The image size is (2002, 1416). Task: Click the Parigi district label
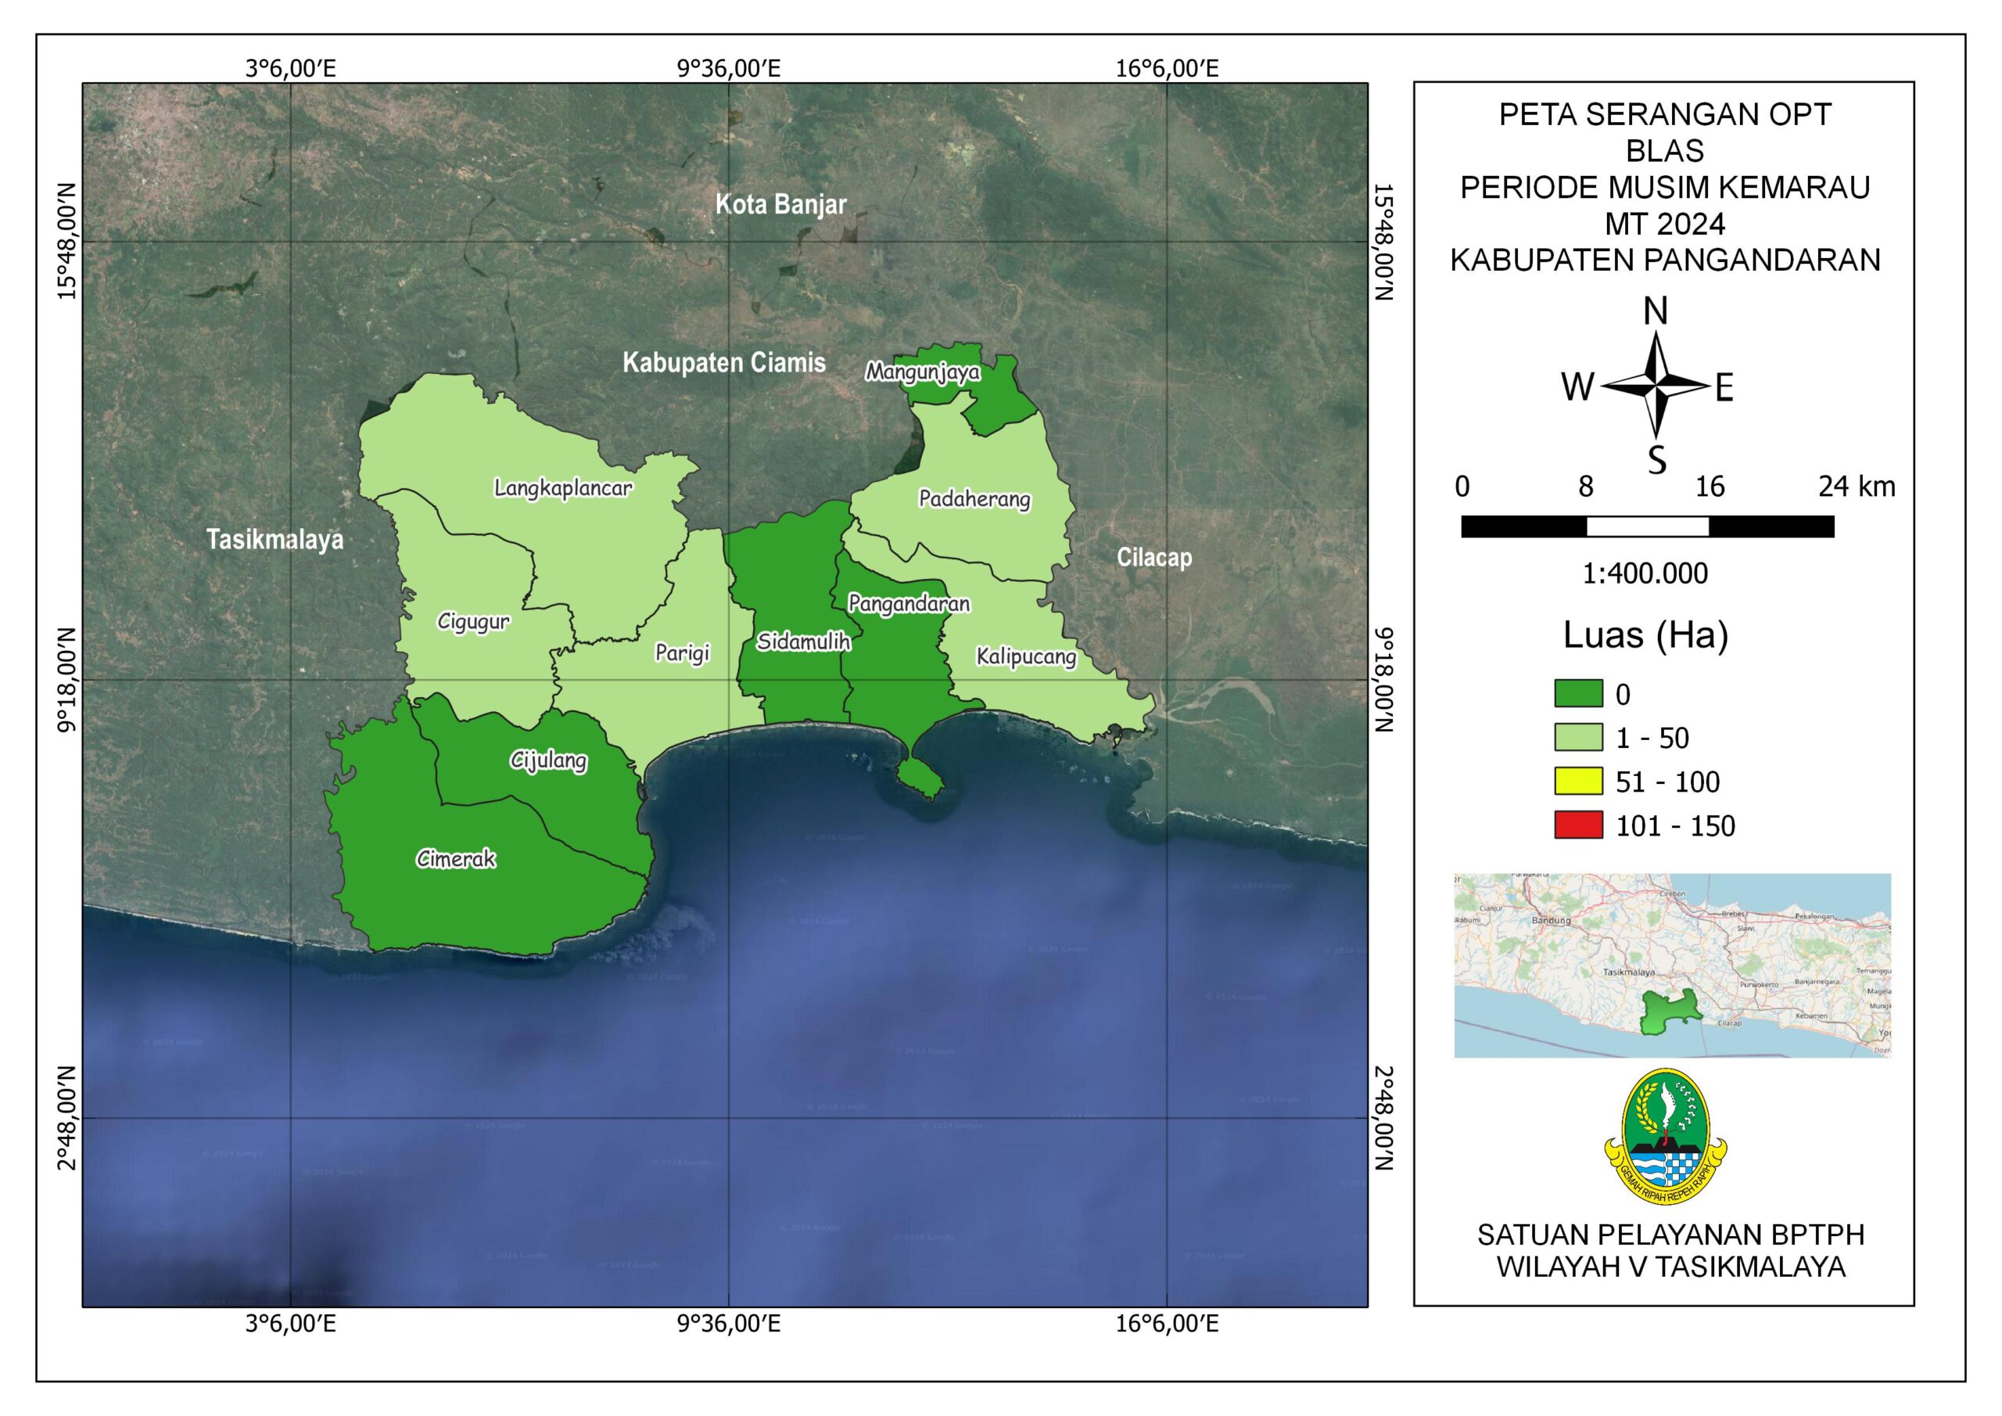tap(683, 653)
